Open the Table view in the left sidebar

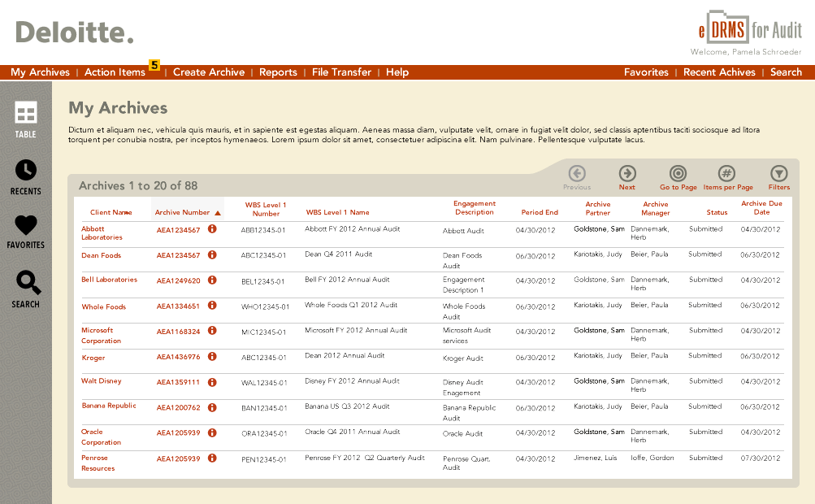click(x=25, y=119)
